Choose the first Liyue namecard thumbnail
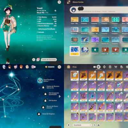The image size is (128, 128). [75, 20]
